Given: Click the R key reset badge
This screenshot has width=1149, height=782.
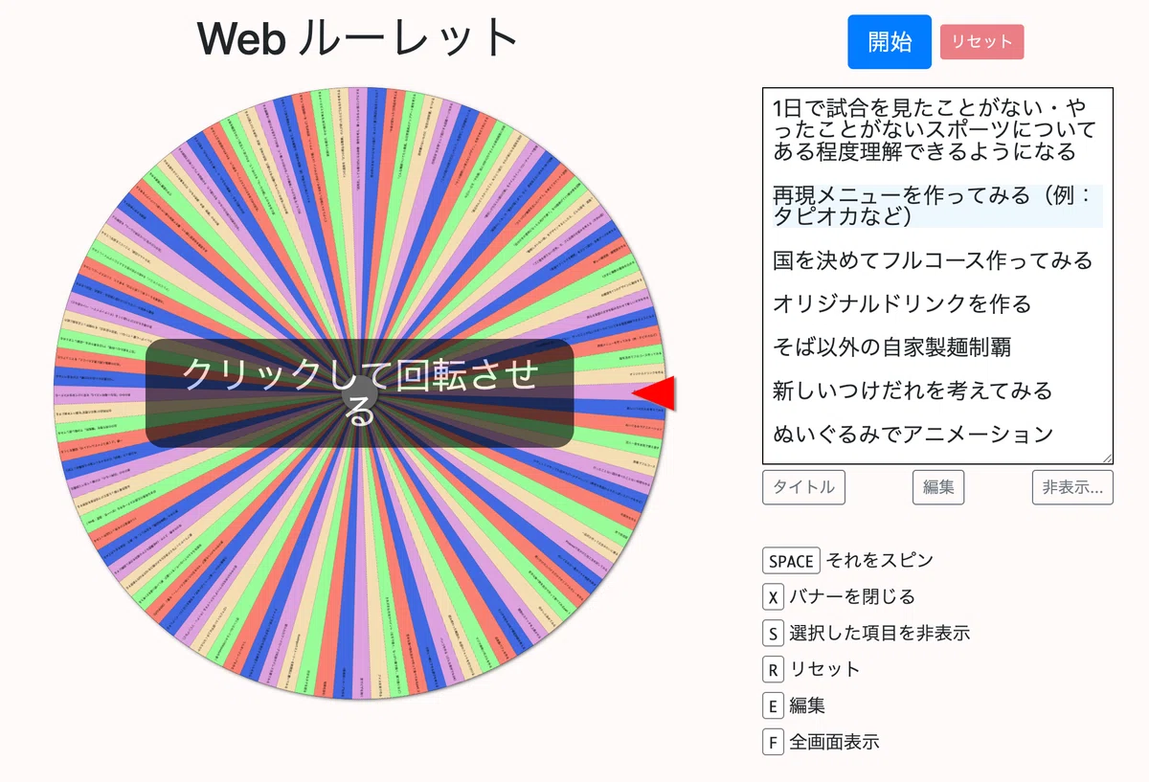Looking at the screenshot, I should coord(773,669).
